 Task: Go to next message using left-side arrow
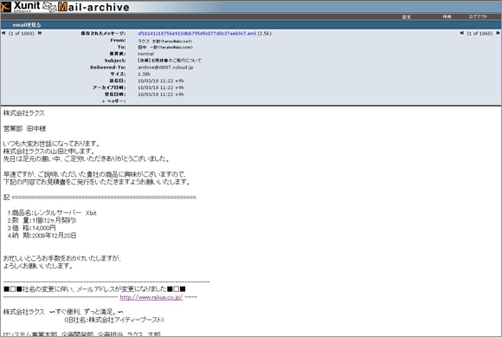coord(40,33)
